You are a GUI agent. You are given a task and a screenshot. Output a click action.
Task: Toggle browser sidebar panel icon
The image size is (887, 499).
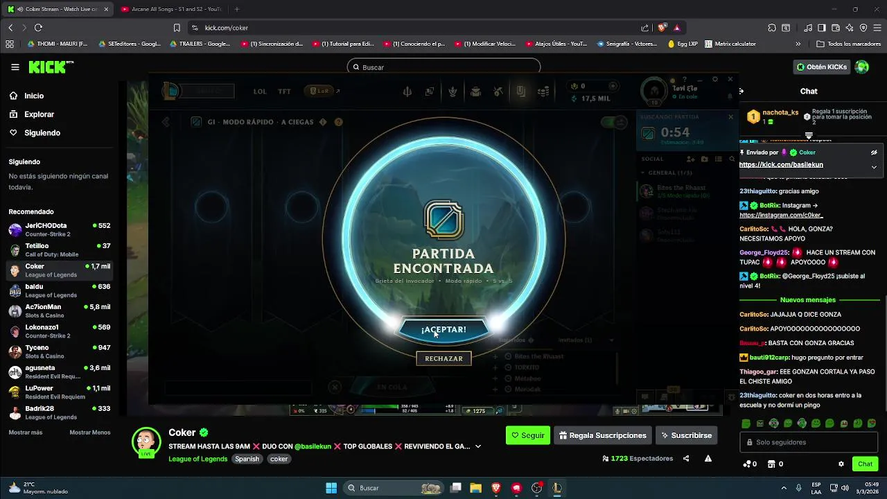coord(821,28)
